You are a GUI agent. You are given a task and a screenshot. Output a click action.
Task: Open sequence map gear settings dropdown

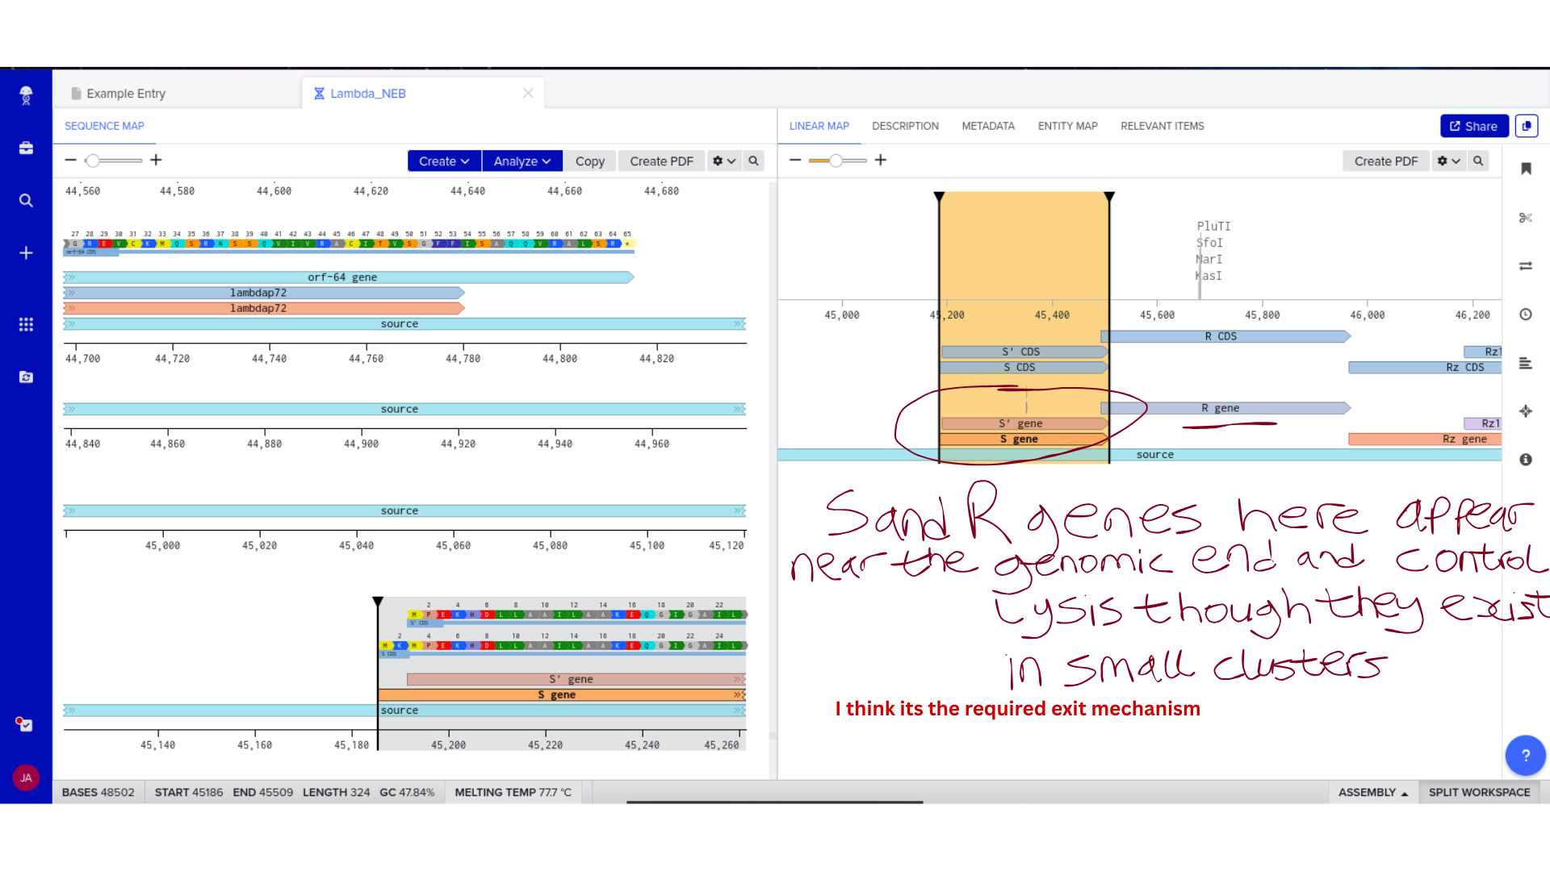(723, 161)
